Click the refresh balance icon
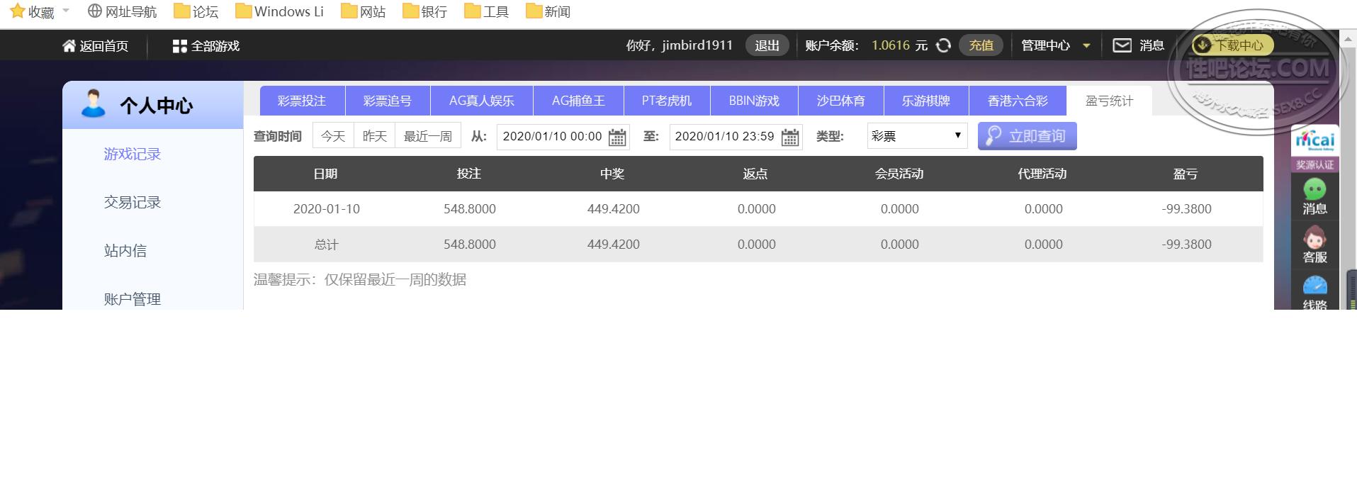The image size is (1357, 494). point(943,45)
